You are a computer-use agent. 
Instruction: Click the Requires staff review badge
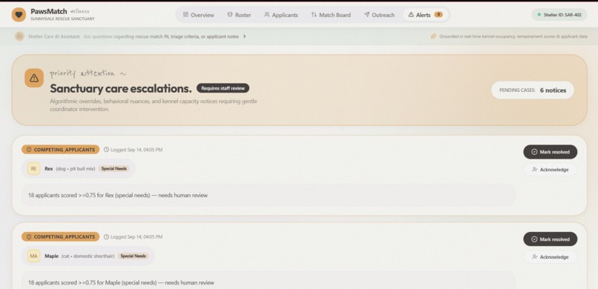223,88
